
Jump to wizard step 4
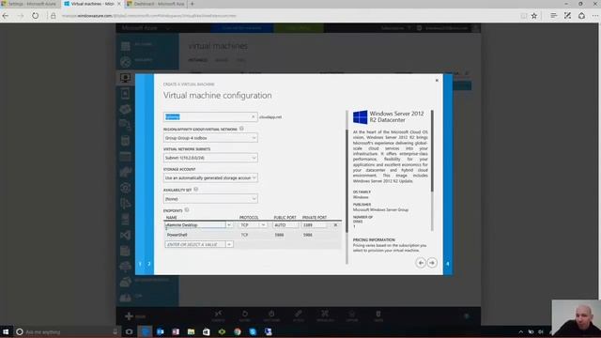[x=447, y=264]
